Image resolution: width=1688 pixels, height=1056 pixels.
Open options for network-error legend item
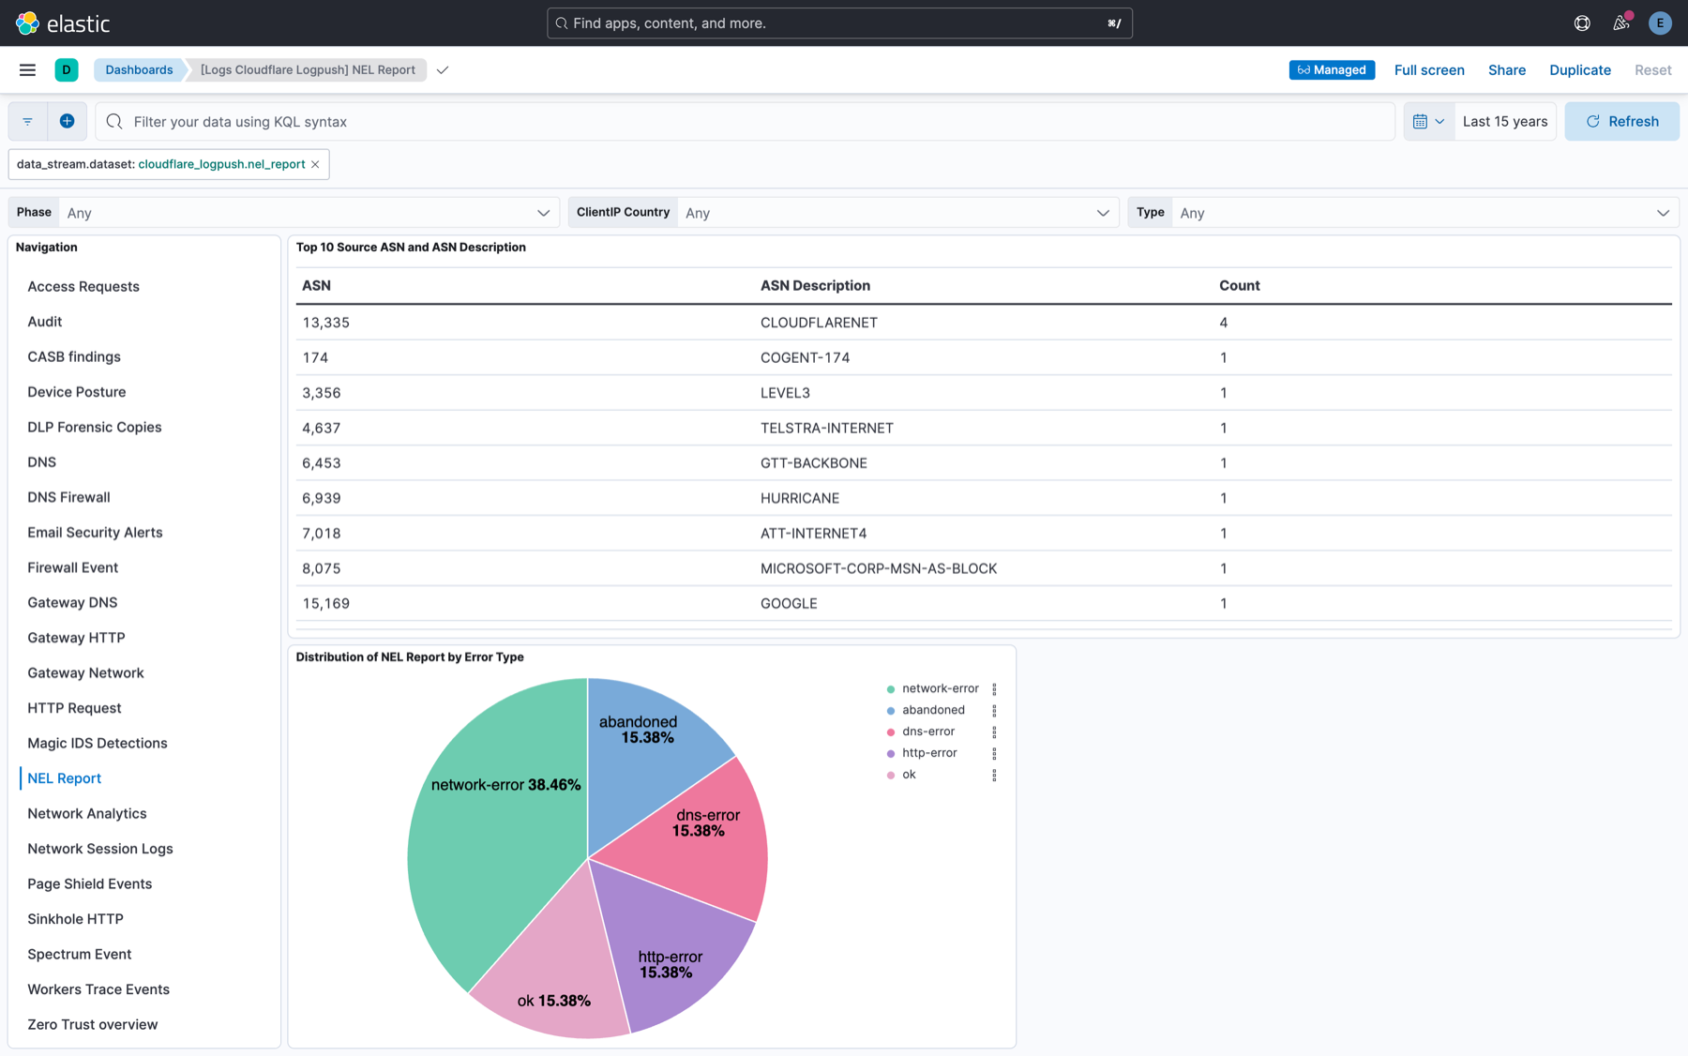point(994,688)
